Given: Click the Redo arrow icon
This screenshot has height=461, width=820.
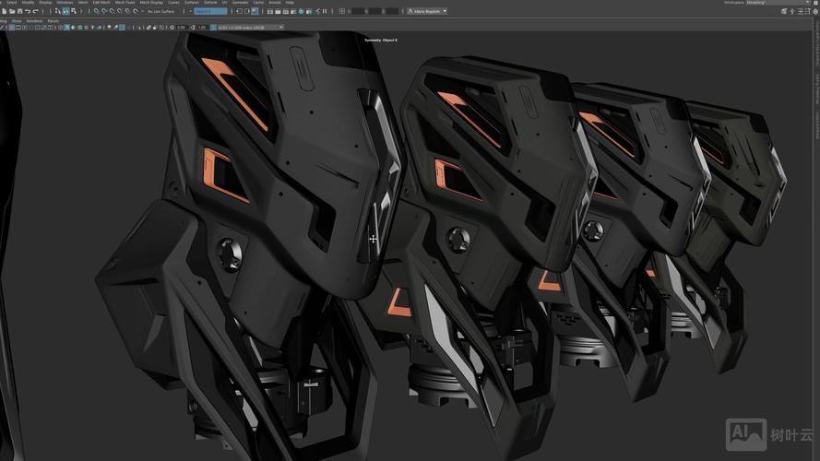Looking at the screenshot, I should click(34, 11).
